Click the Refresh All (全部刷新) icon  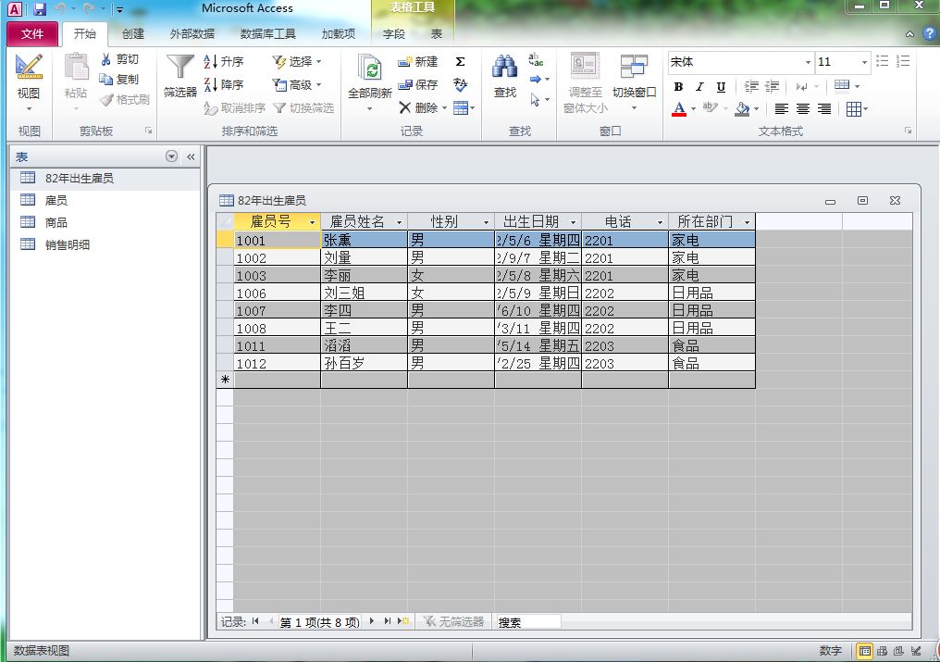370,70
